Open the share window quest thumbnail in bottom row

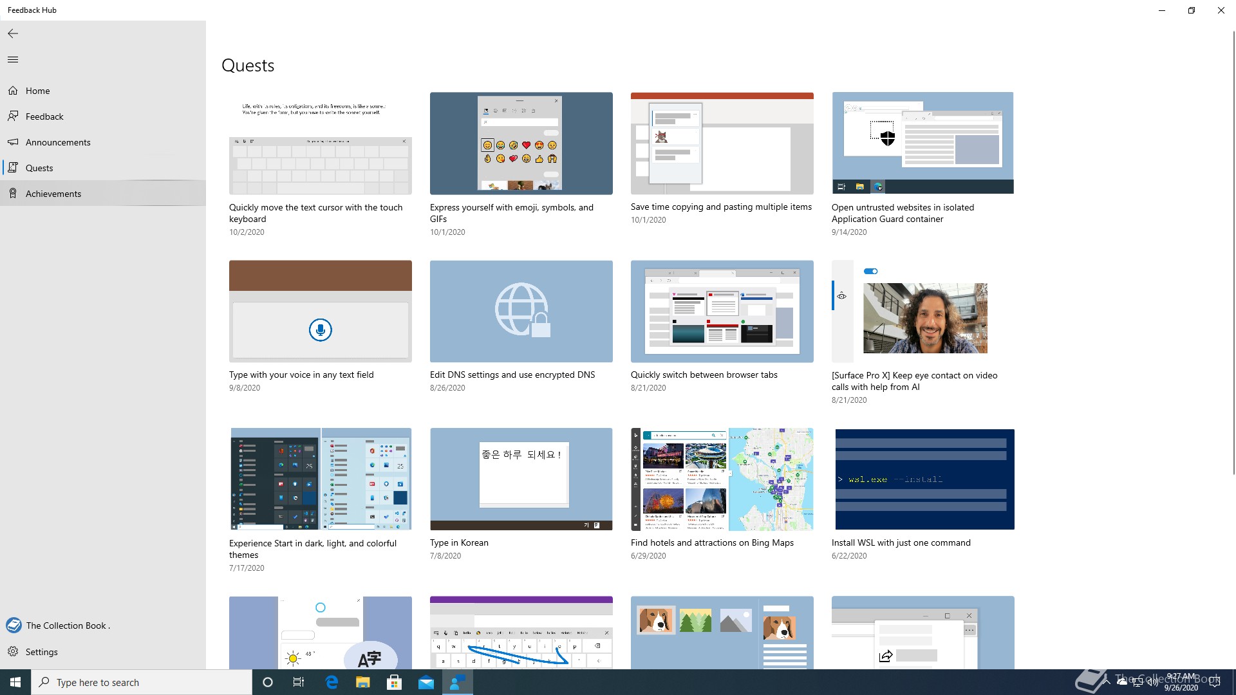pos(923,633)
